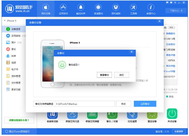Screen dimensions: 189x136
Task: Click the 下载中心 download button
Action: 176,11
